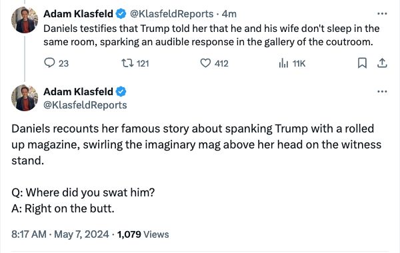Click the 4m timestamp link
The height and width of the screenshot is (253, 400).
click(x=229, y=14)
